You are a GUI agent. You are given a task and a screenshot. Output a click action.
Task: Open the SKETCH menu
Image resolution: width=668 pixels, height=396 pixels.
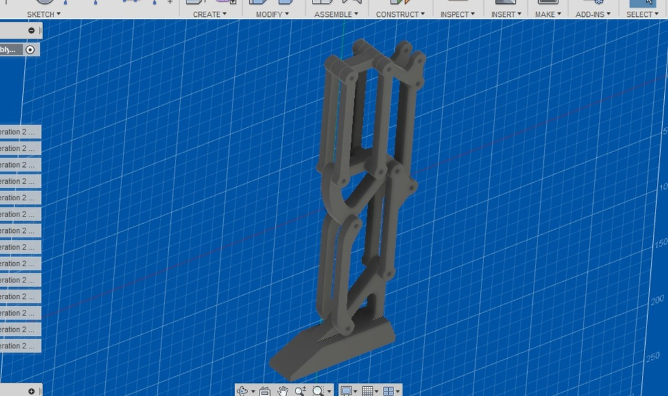pyautogui.click(x=44, y=14)
